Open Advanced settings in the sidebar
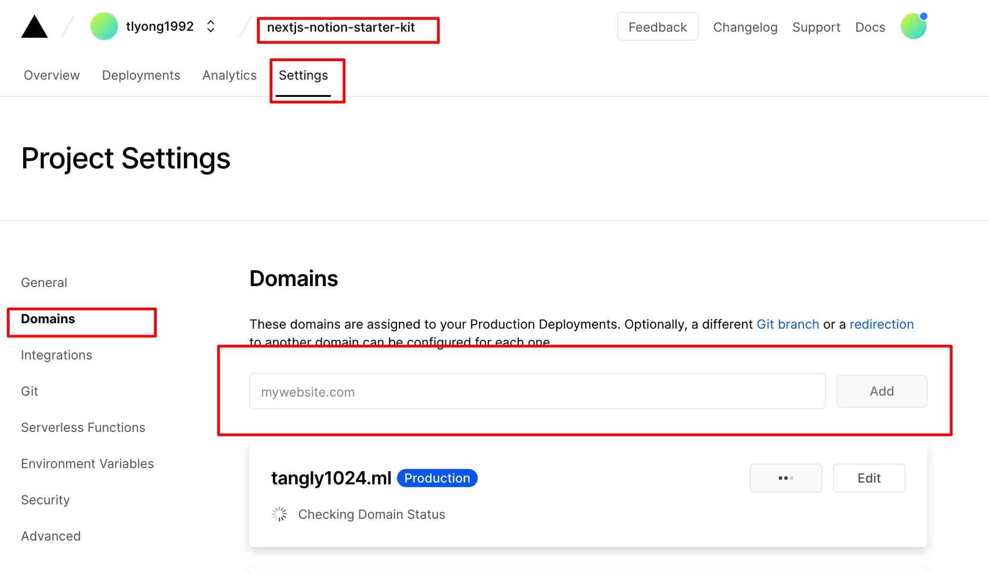 point(51,536)
